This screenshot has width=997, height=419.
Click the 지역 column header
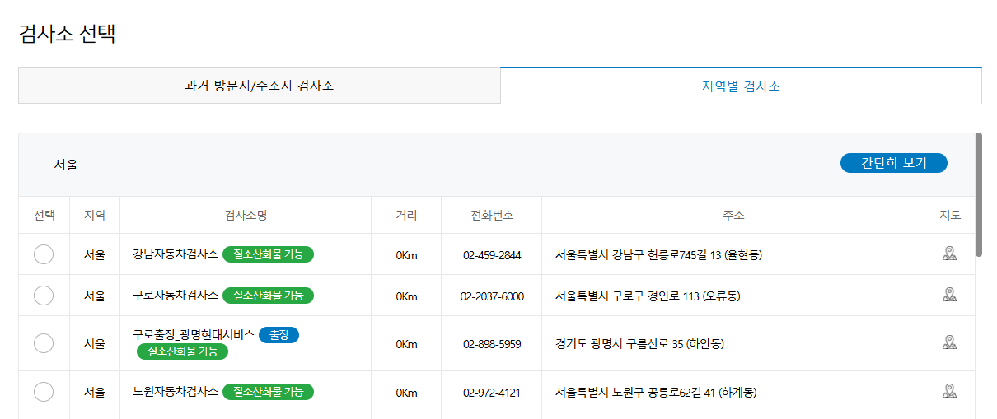pyautogui.click(x=95, y=215)
